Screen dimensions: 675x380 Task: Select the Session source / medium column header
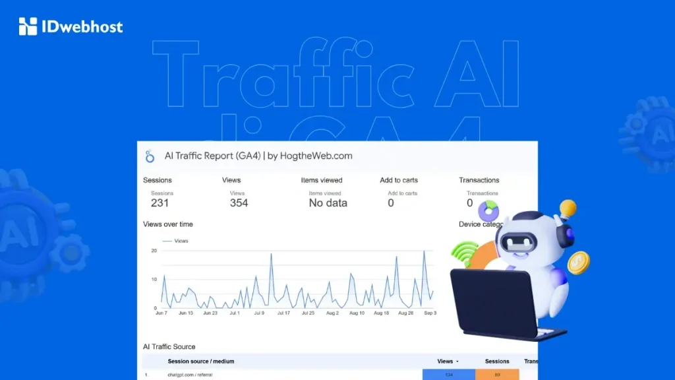pyautogui.click(x=200, y=361)
